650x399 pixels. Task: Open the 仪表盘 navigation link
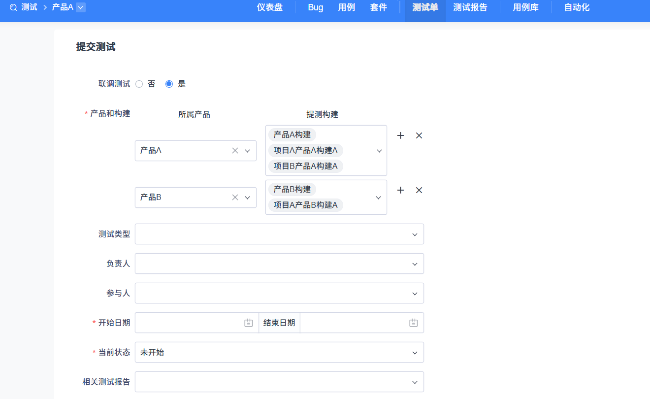(x=270, y=7)
